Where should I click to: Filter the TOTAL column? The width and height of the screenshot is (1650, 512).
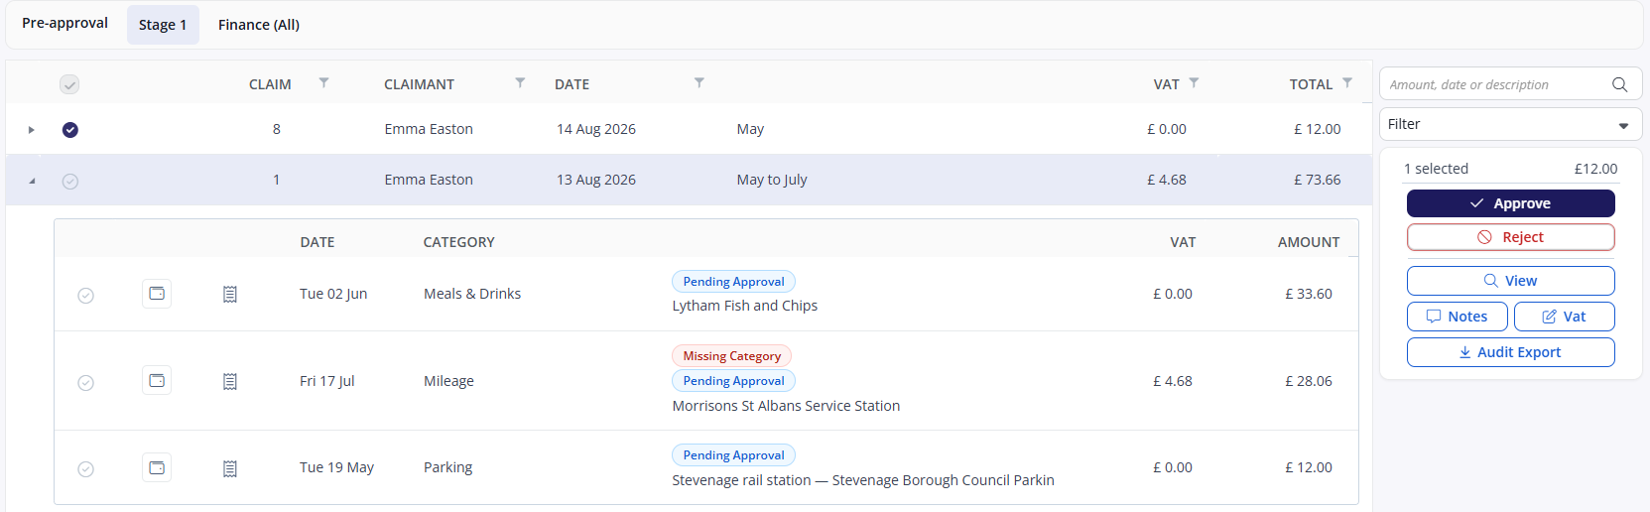(x=1347, y=83)
